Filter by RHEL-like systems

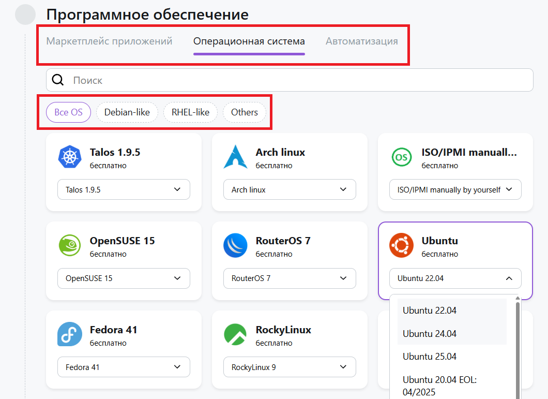point(190,112)
